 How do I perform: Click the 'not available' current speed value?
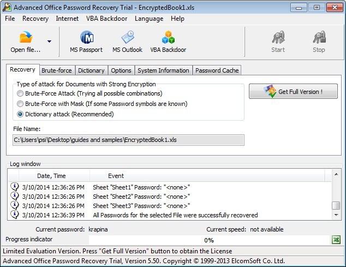pos(266,229)
